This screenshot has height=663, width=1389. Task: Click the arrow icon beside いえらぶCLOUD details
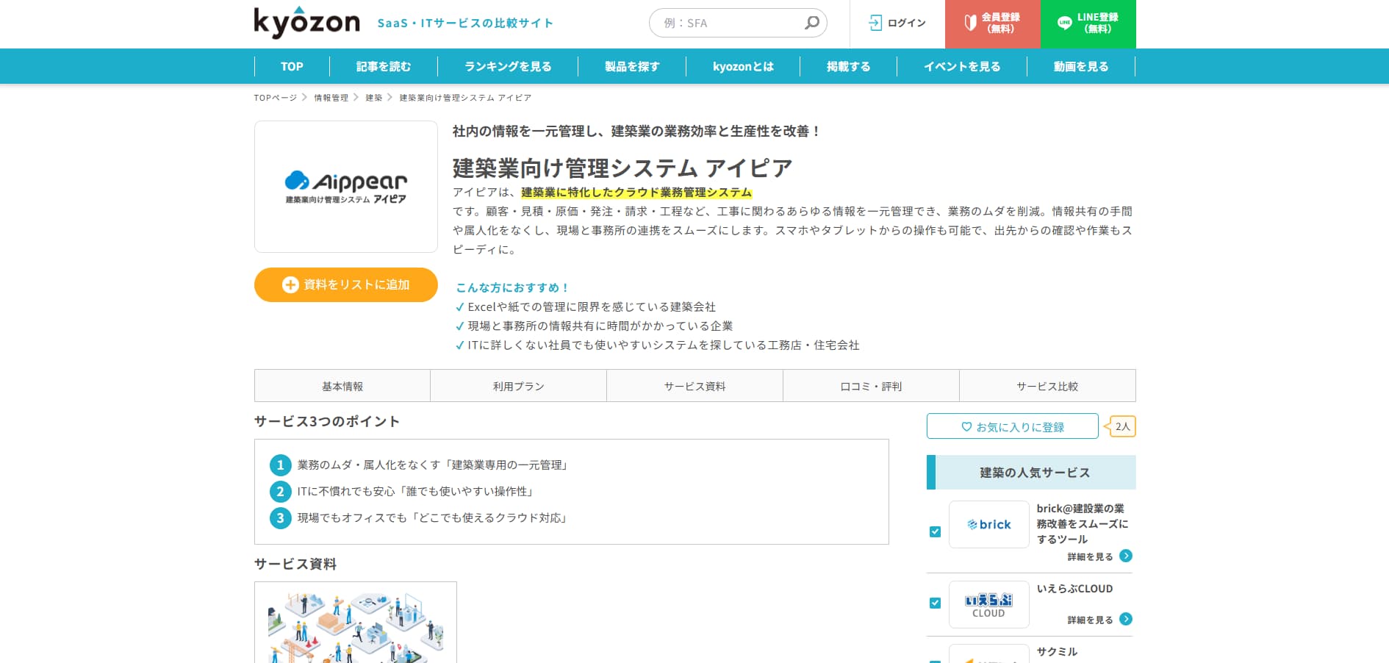click(x=1125, y=620)
